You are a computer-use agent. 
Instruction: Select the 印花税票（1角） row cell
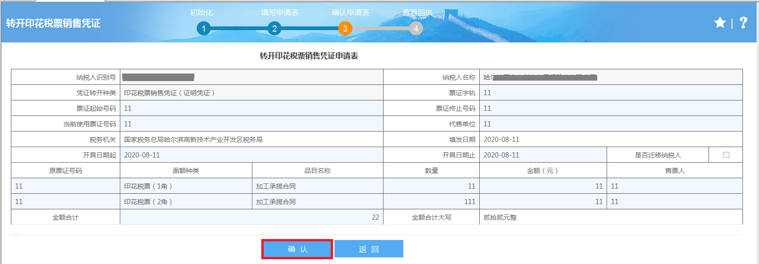186,186
